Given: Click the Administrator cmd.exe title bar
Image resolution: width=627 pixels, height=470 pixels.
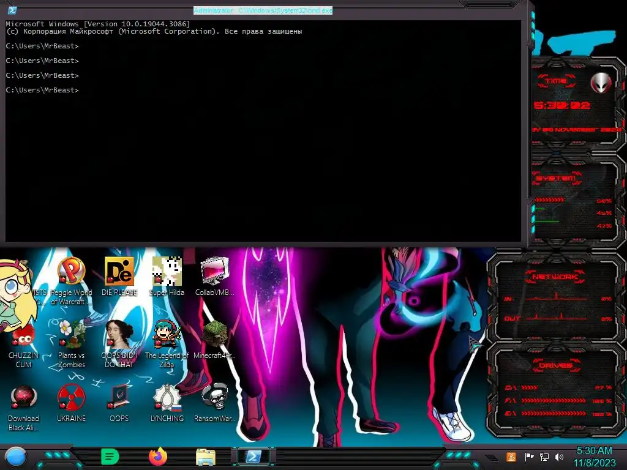Looking at the screenshot, I should (x=263, y=10).
